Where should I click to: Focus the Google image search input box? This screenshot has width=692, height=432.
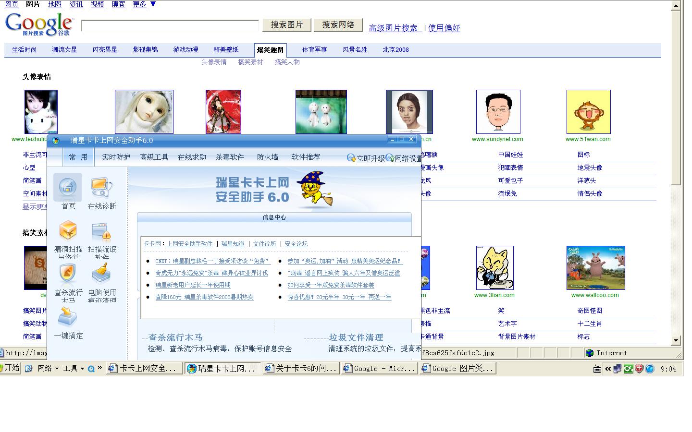170,25
